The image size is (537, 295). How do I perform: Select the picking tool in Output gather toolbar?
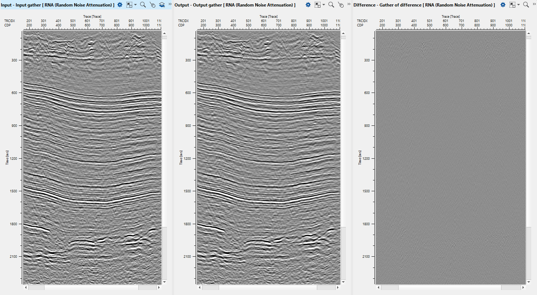click(x=341, y=5)
